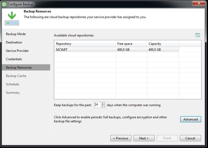The width and height of the screenshot is (208, 148).
Task: Sort by Capacity column header
Action: point(163,44)
